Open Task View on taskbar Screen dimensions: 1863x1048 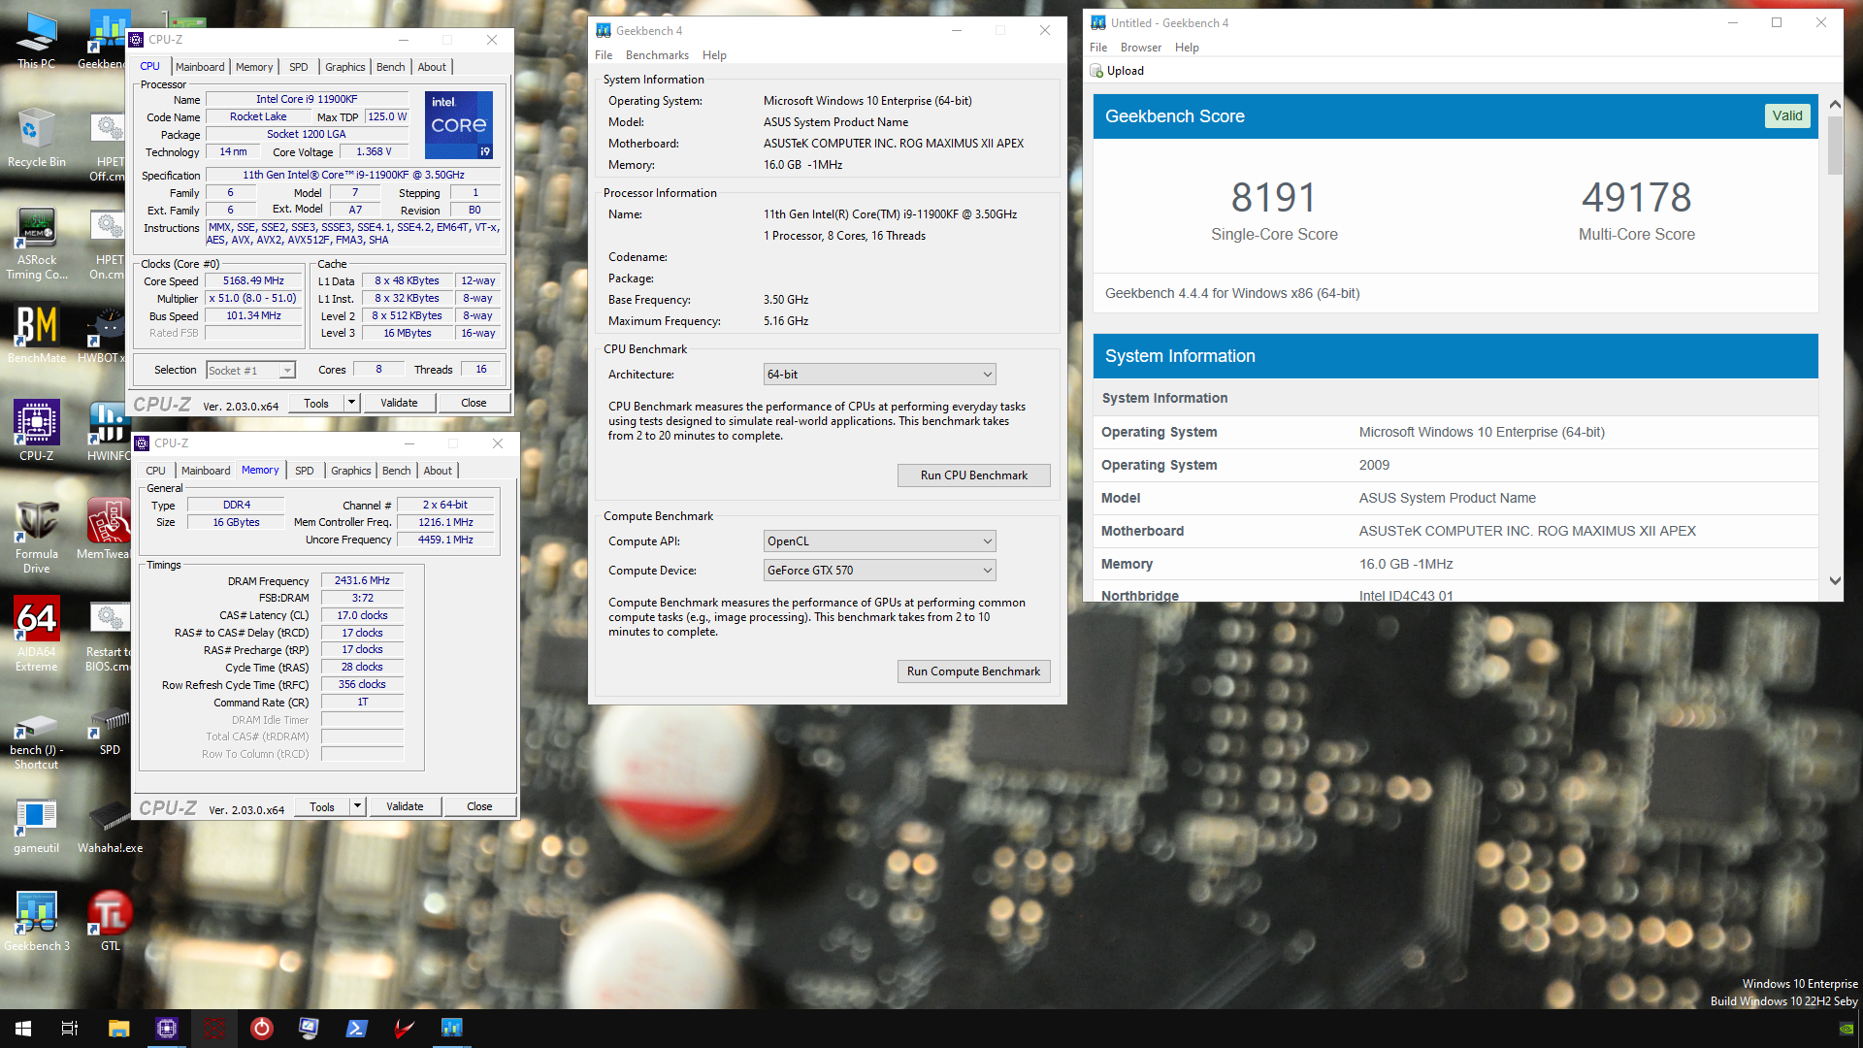pos(70,1028)
